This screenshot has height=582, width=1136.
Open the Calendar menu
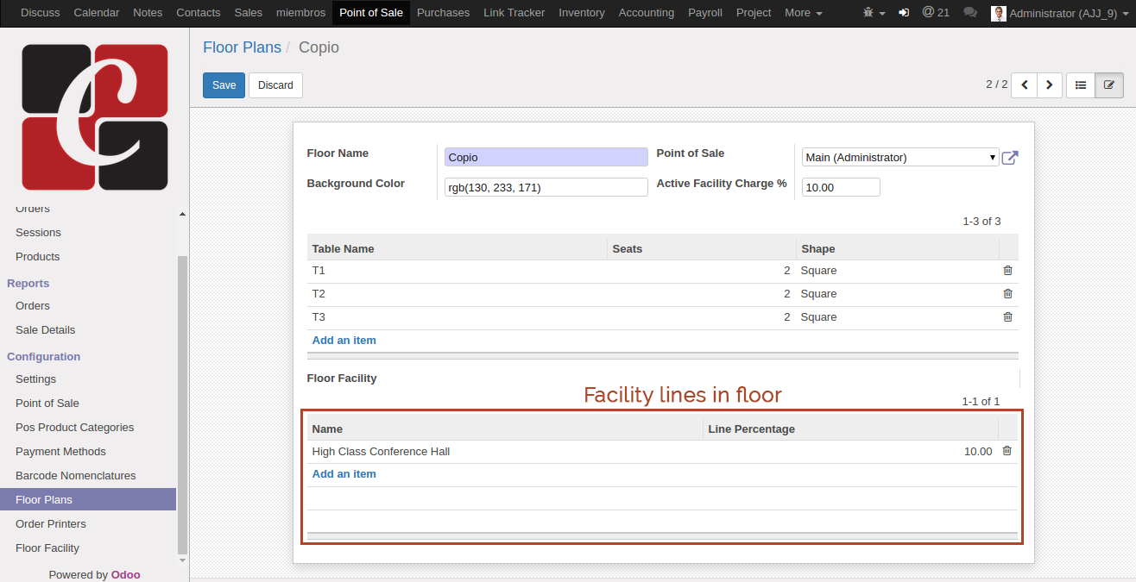97,13
